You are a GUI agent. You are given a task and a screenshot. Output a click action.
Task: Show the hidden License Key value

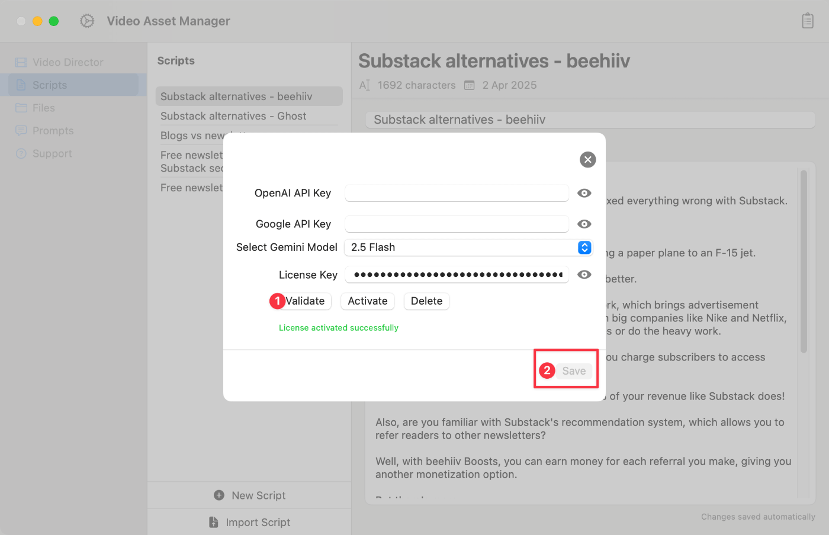[584, 274]
